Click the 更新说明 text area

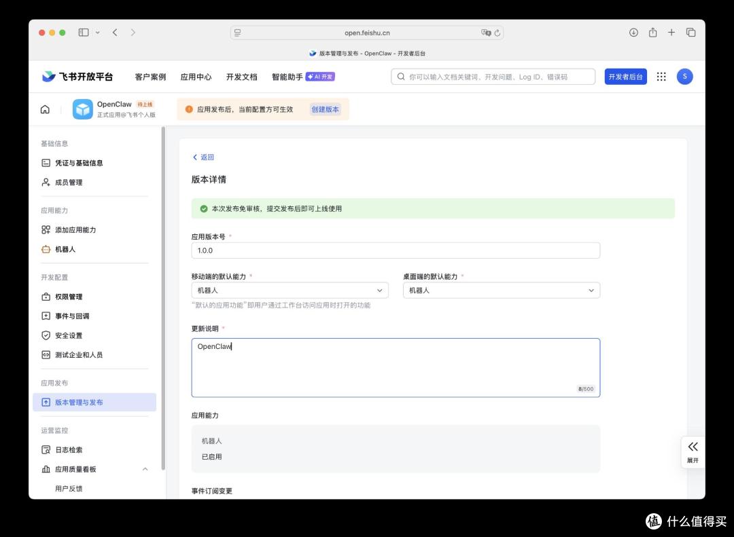396,368
